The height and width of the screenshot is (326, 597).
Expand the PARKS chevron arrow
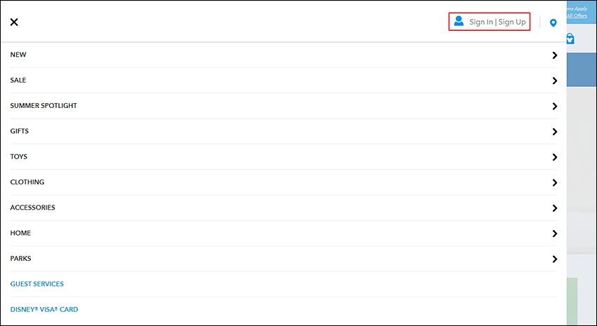click(x=555, y=259)
